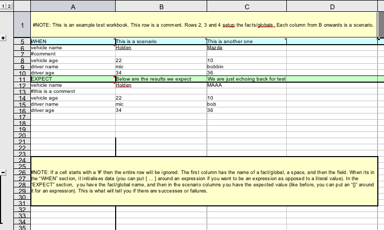Viewport: 384px width, 230px height.
Task: Collapse the grouped rows with minus
Action: 3,172
